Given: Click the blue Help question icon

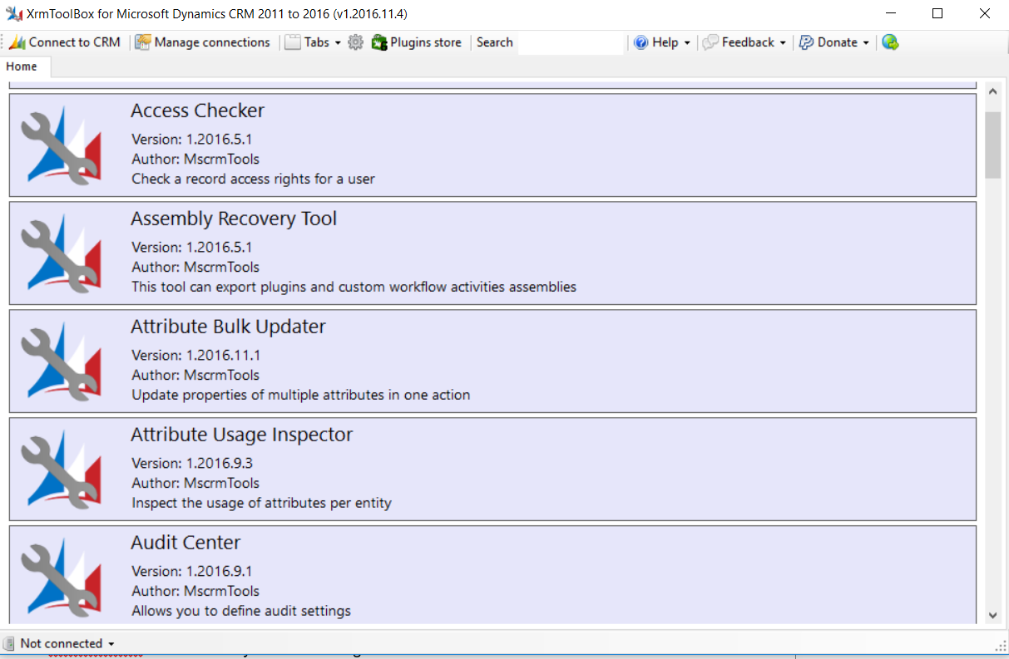Looking at the screenshot, I should coord(641,42).
